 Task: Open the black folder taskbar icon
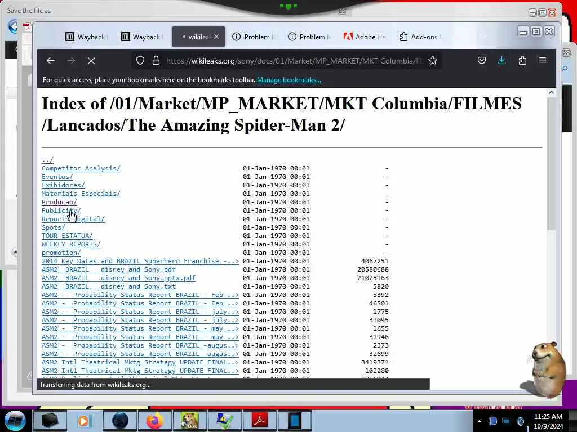pos(50,421)
